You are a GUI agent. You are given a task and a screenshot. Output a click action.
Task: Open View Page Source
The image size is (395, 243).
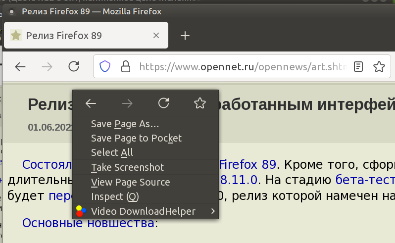point(146,182)
